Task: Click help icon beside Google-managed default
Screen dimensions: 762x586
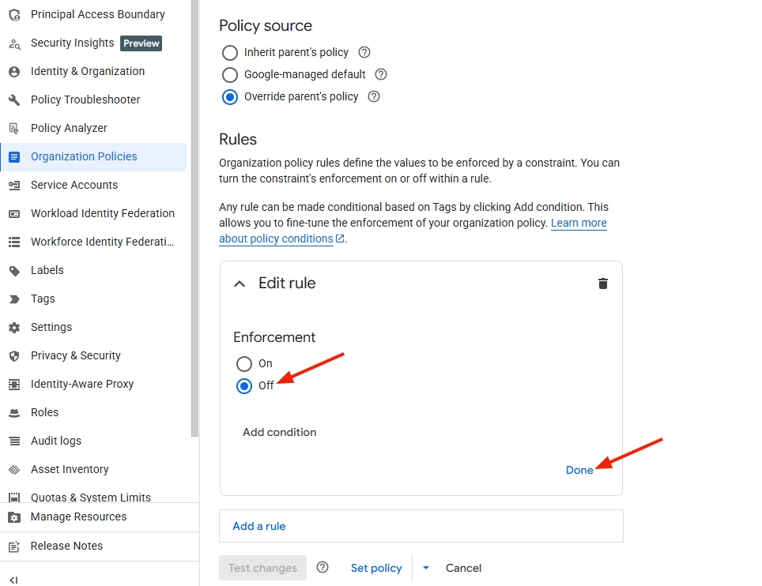Action: click(381, 74)
